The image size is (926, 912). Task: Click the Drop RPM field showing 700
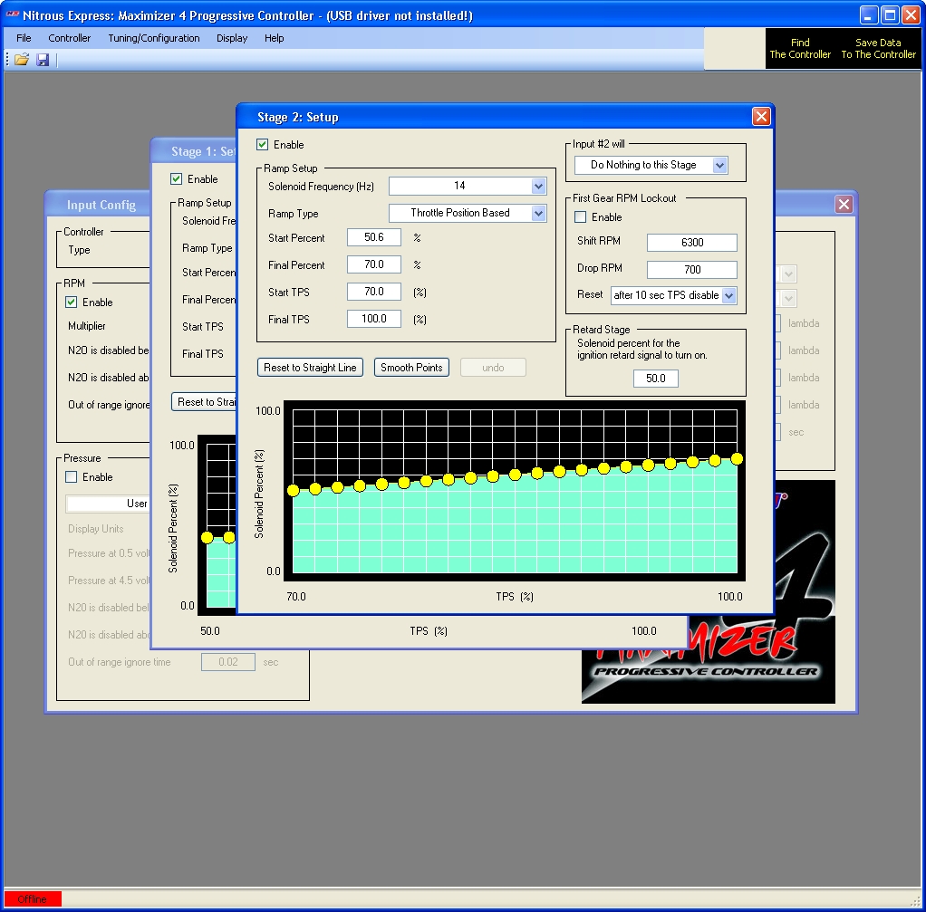[692, 270]
